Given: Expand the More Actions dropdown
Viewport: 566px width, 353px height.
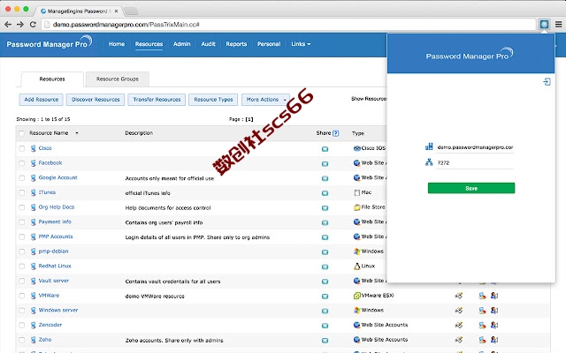Looking at the screenshot, I should pos(265,100).
